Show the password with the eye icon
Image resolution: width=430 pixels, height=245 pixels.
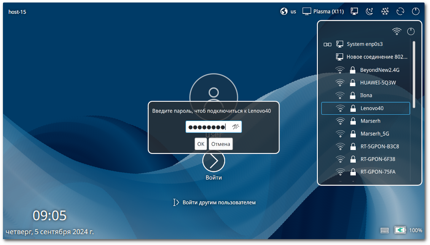pyautogui.click(x=236, y=127)
